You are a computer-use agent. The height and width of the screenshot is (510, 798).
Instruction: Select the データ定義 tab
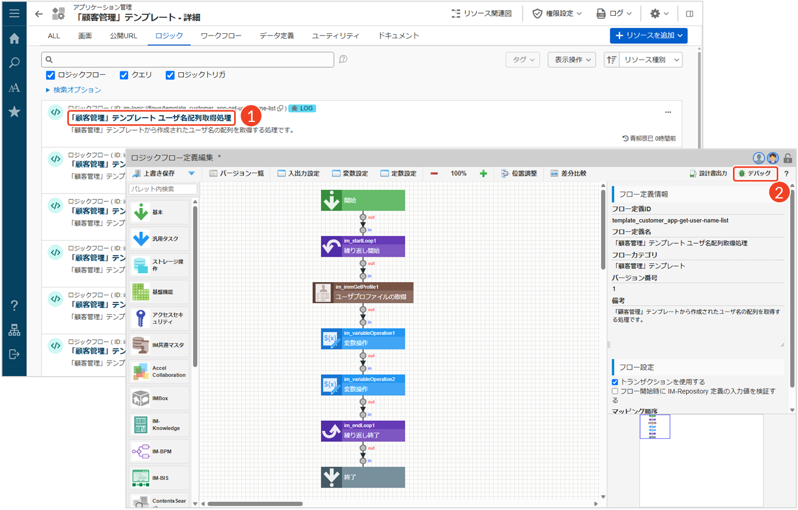pos(276,36)
